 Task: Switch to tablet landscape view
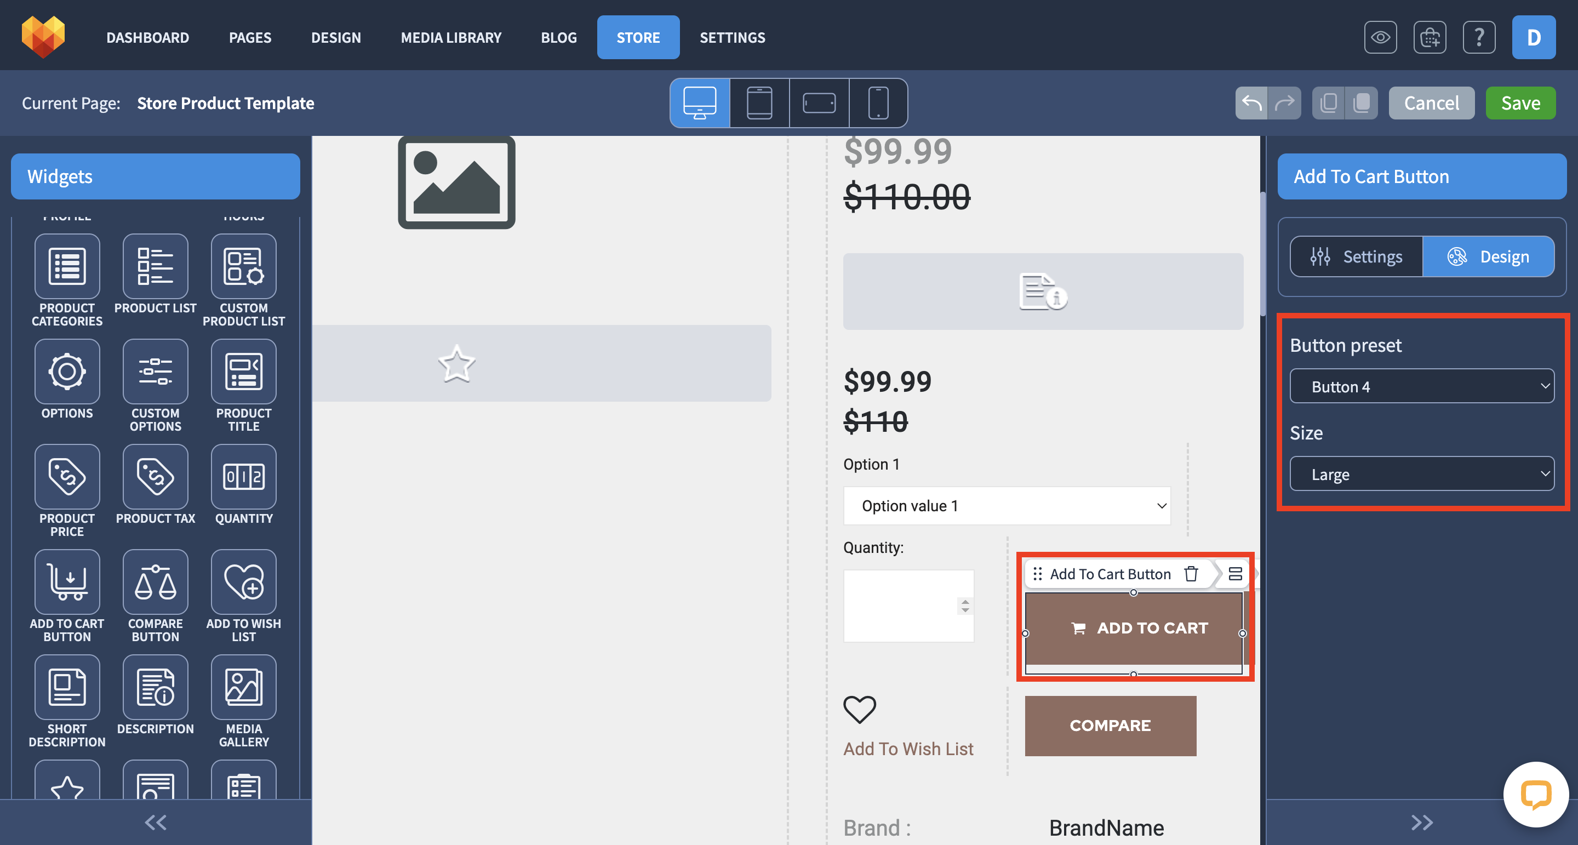819,103
